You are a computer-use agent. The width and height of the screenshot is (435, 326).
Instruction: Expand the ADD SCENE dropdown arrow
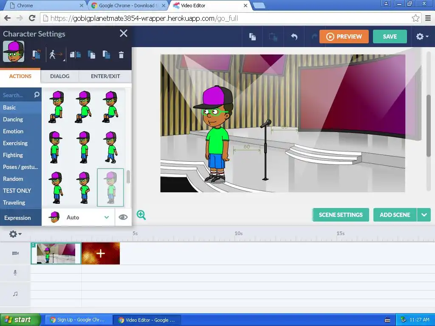(x=424, y=215)
